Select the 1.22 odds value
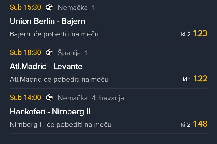 (x=200, y=79)
